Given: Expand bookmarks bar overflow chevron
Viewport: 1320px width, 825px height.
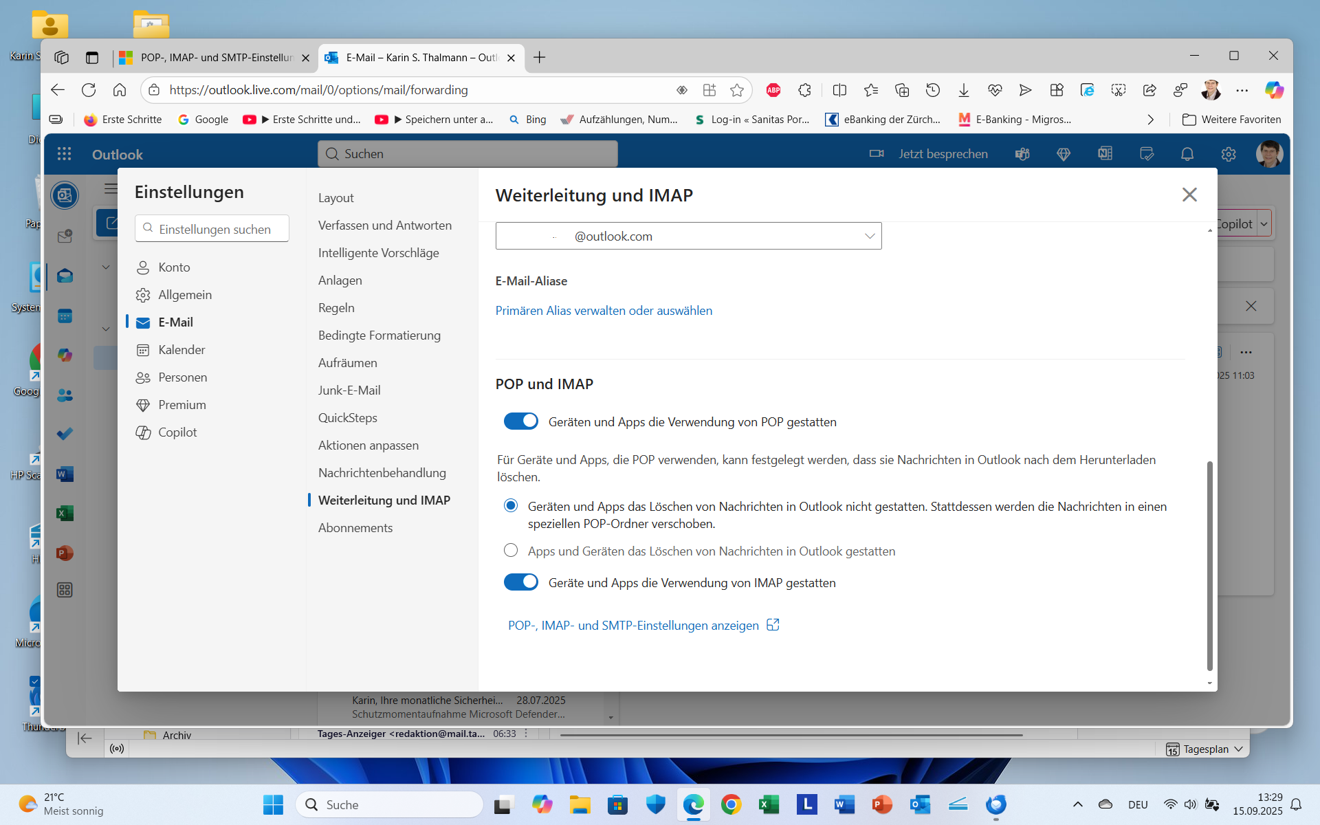Looking at the screenshot, I should [x=1150, y=120].
